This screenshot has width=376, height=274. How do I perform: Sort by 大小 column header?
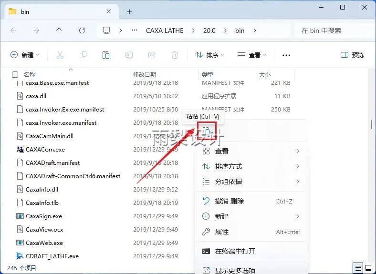click(265, 74)
